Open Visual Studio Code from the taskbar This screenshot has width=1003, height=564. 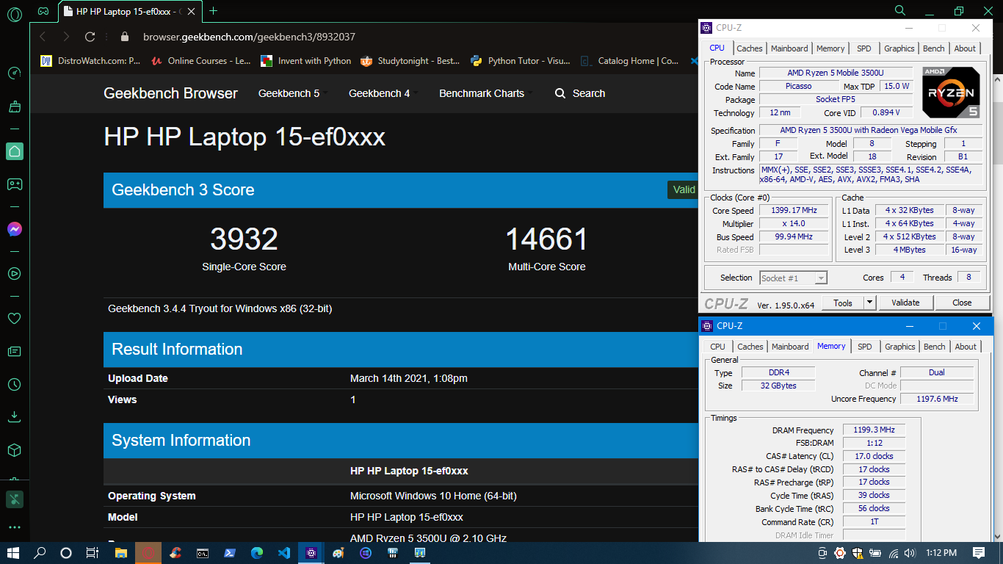click(x=283, y=553)
